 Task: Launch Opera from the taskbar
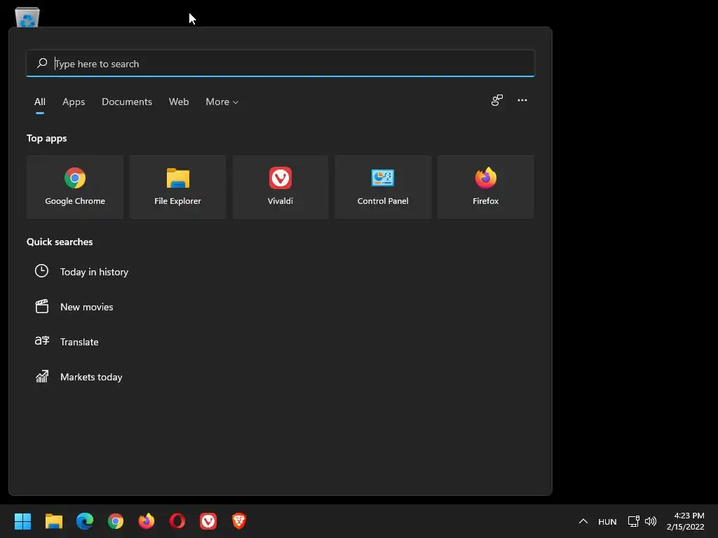tap(177, 521)
